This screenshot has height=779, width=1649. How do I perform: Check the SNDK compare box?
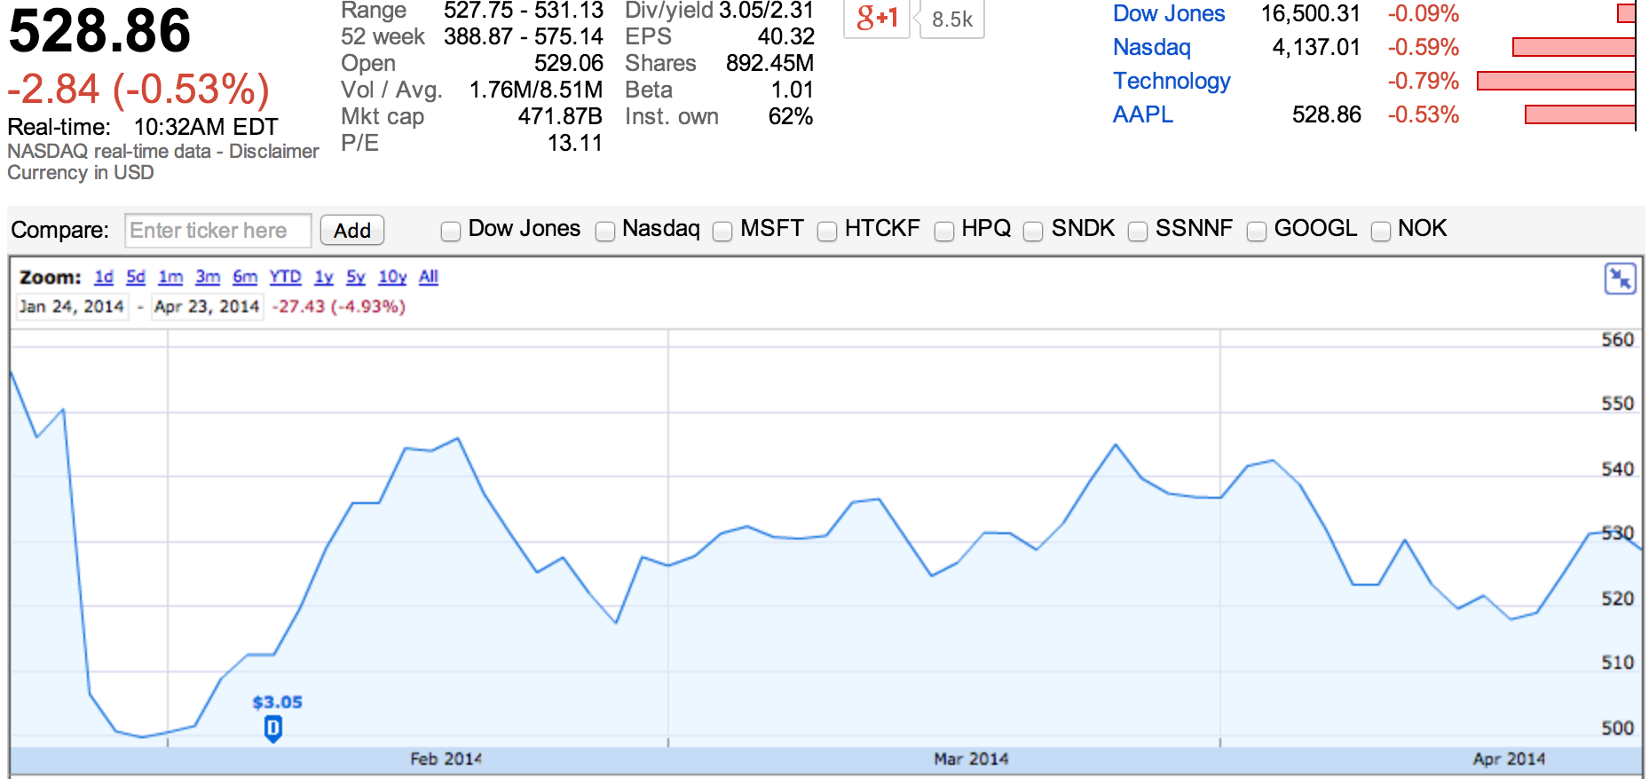pyautogui.click(x=1033, y=231)
